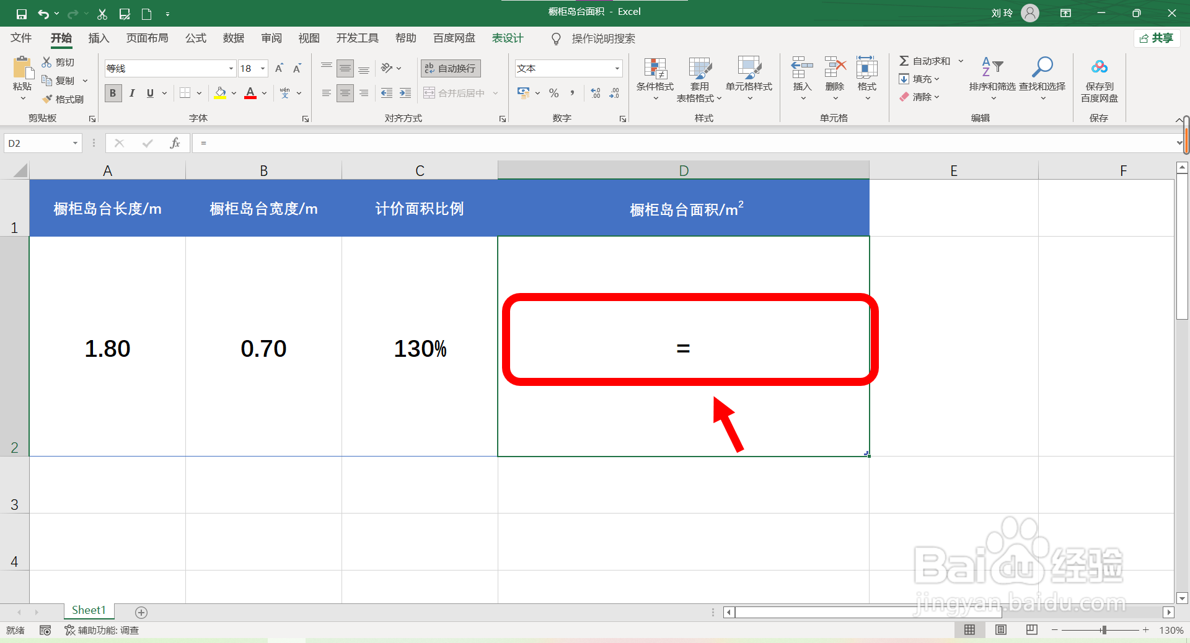Open Conditional Formatting (条件格式)
The height and width of the screenshot is (643, 1190).
click(655, 79)
